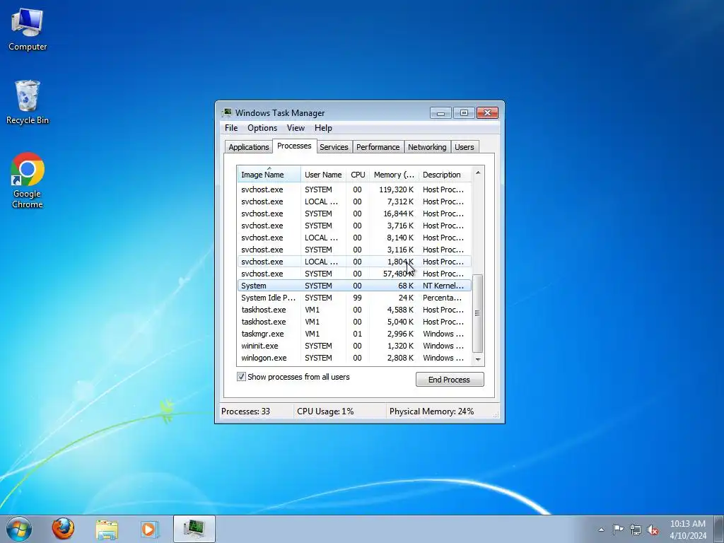The image size is (724, 543).
Task: Select the winlogon.exe process row
Action: point(354,358)
